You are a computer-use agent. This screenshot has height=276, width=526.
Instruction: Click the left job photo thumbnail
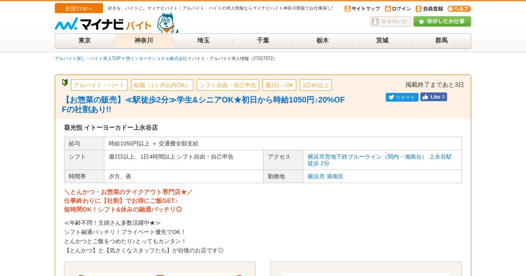pyautogui.click(x=160, y=269)
